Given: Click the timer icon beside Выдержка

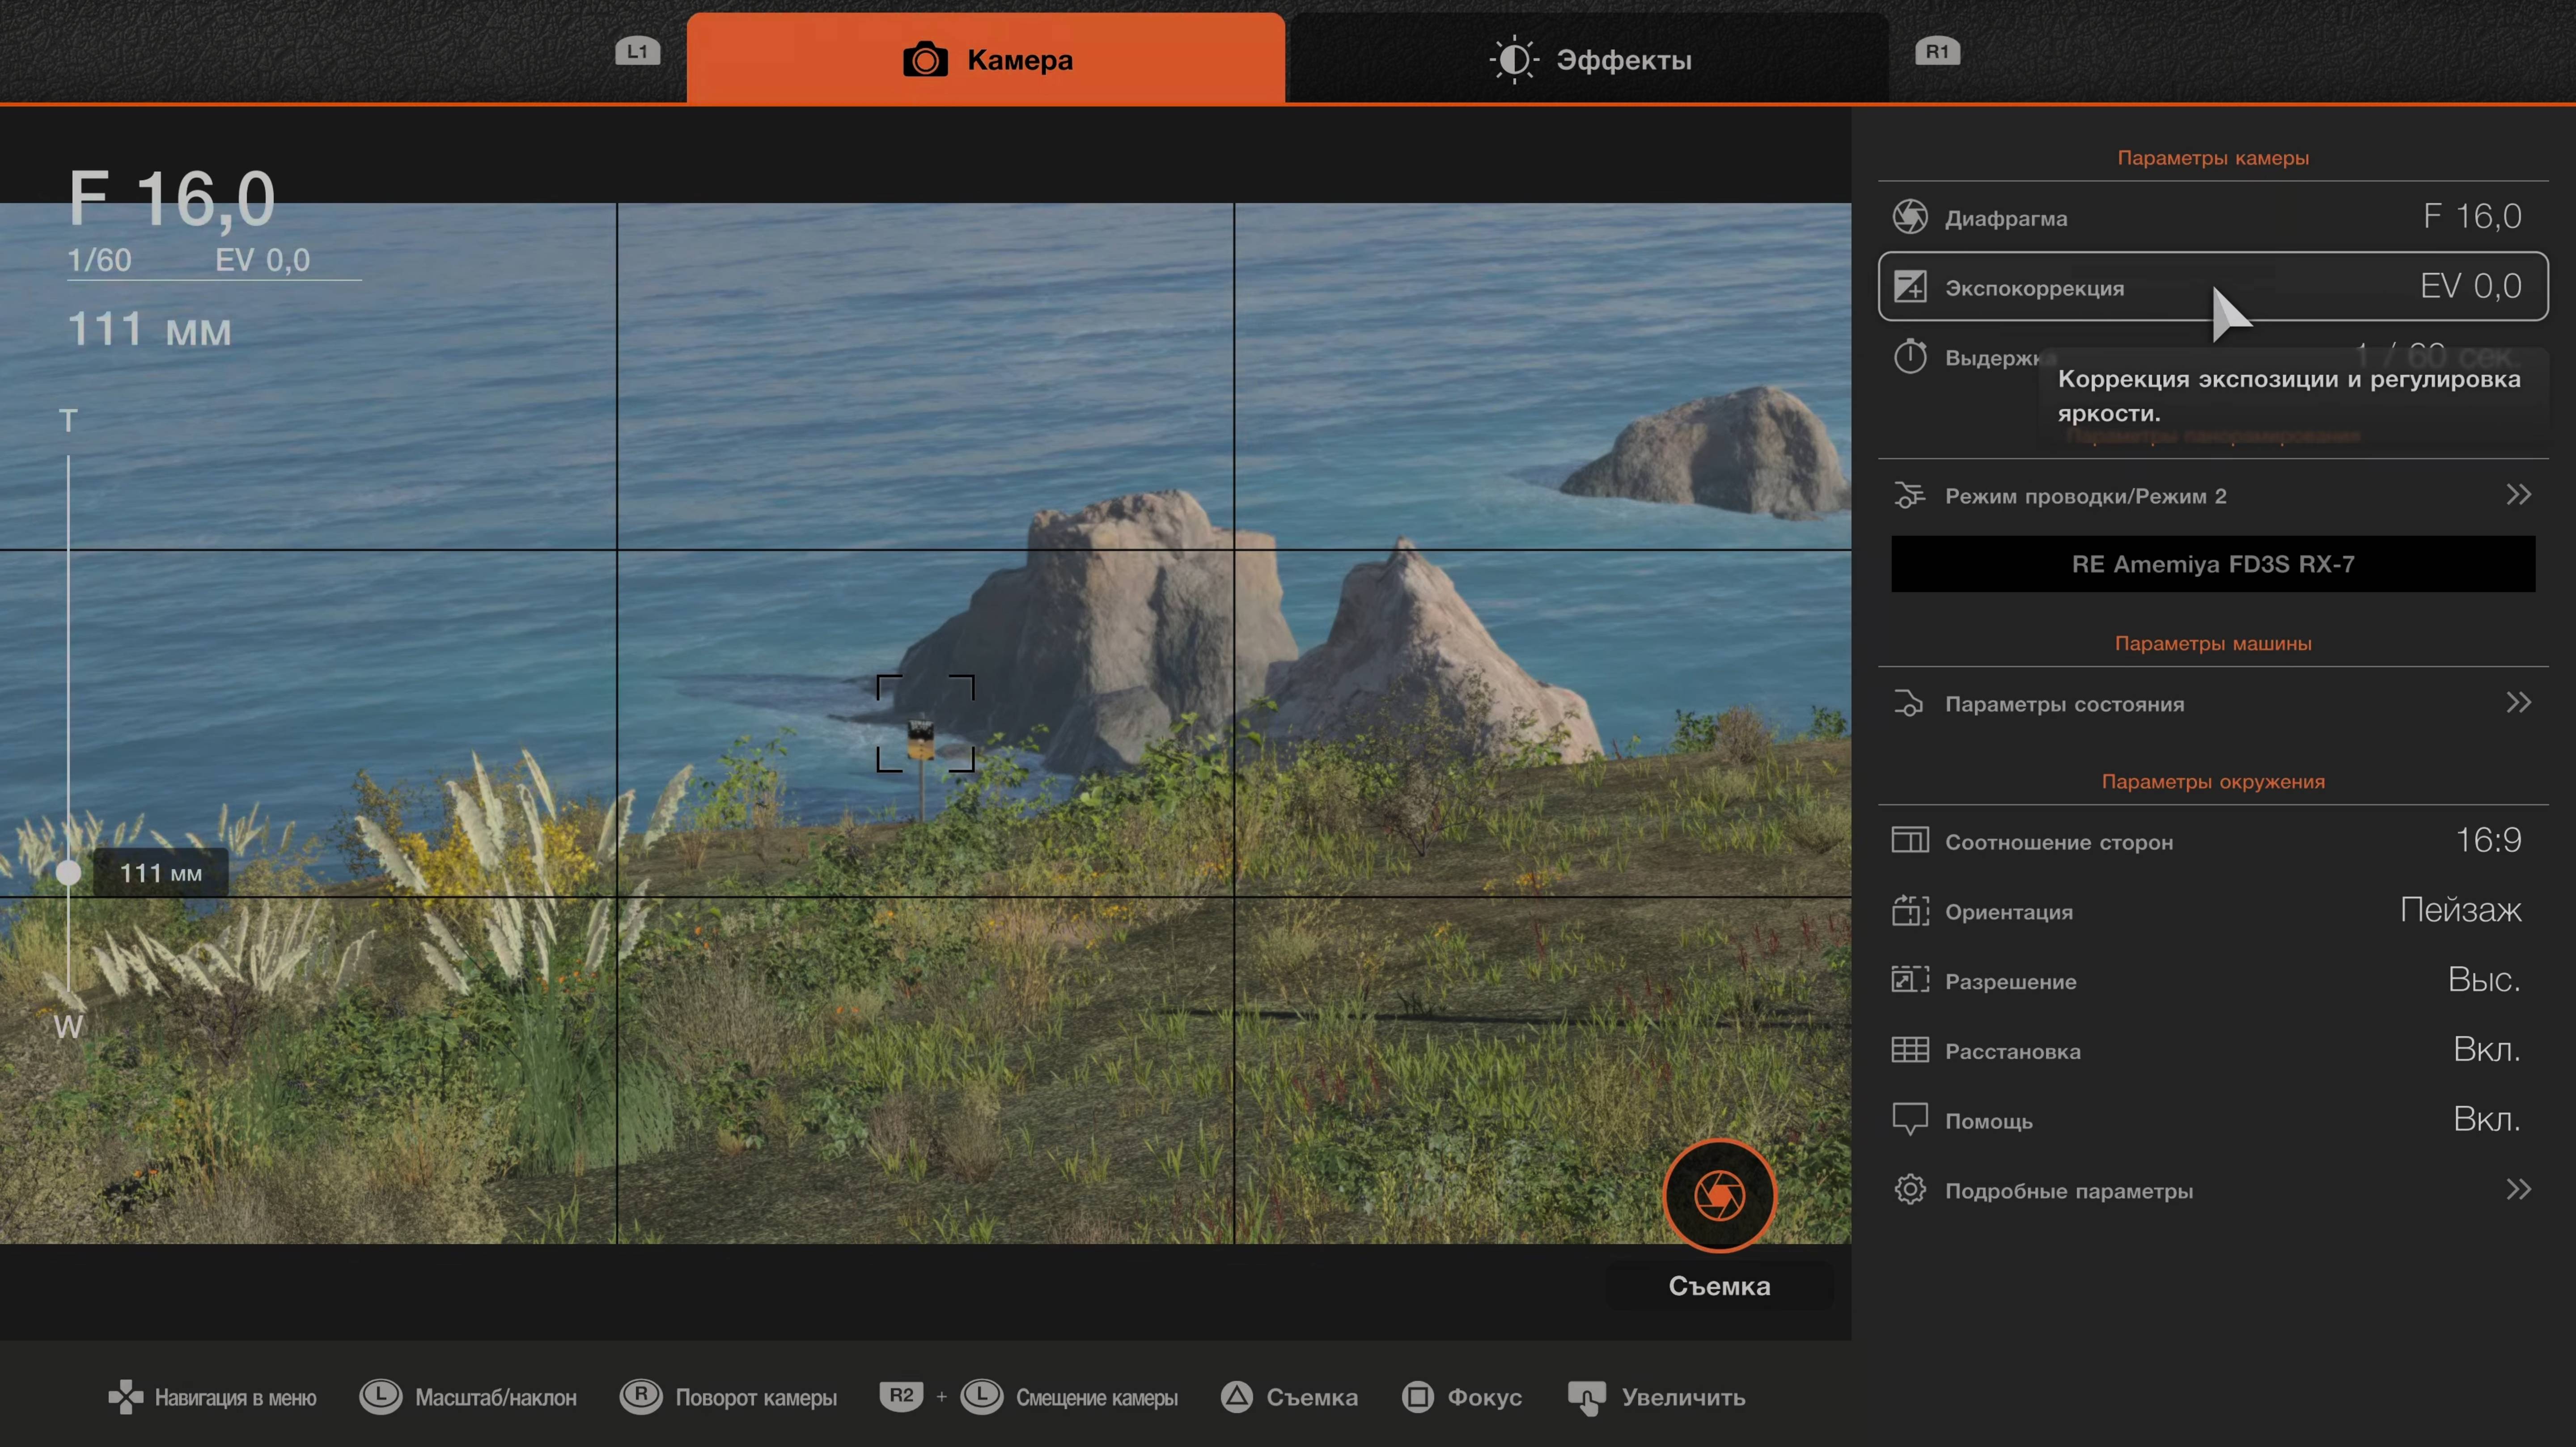Looking at the screenshot, I should (x=1910, y=356).
